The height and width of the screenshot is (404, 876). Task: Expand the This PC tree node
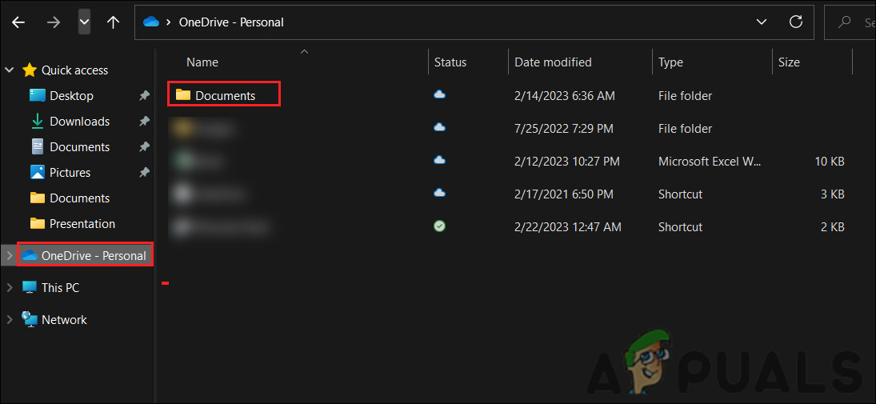(8, 288)
